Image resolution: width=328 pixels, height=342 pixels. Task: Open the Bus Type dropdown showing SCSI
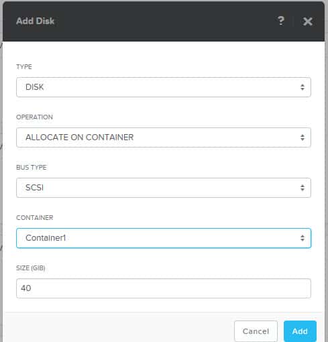coord(164,188)
